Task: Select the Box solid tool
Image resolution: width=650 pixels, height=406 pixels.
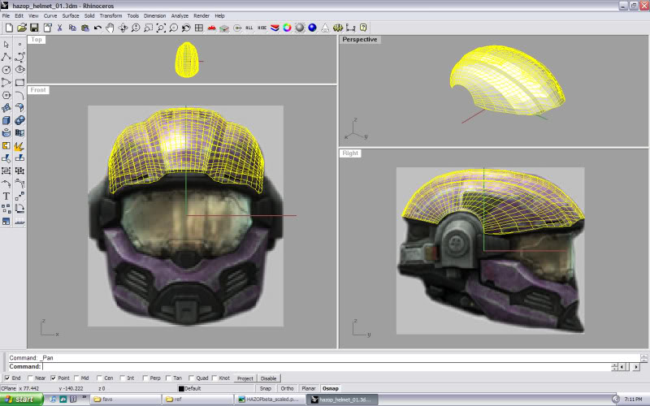Action: pos(6,120)
